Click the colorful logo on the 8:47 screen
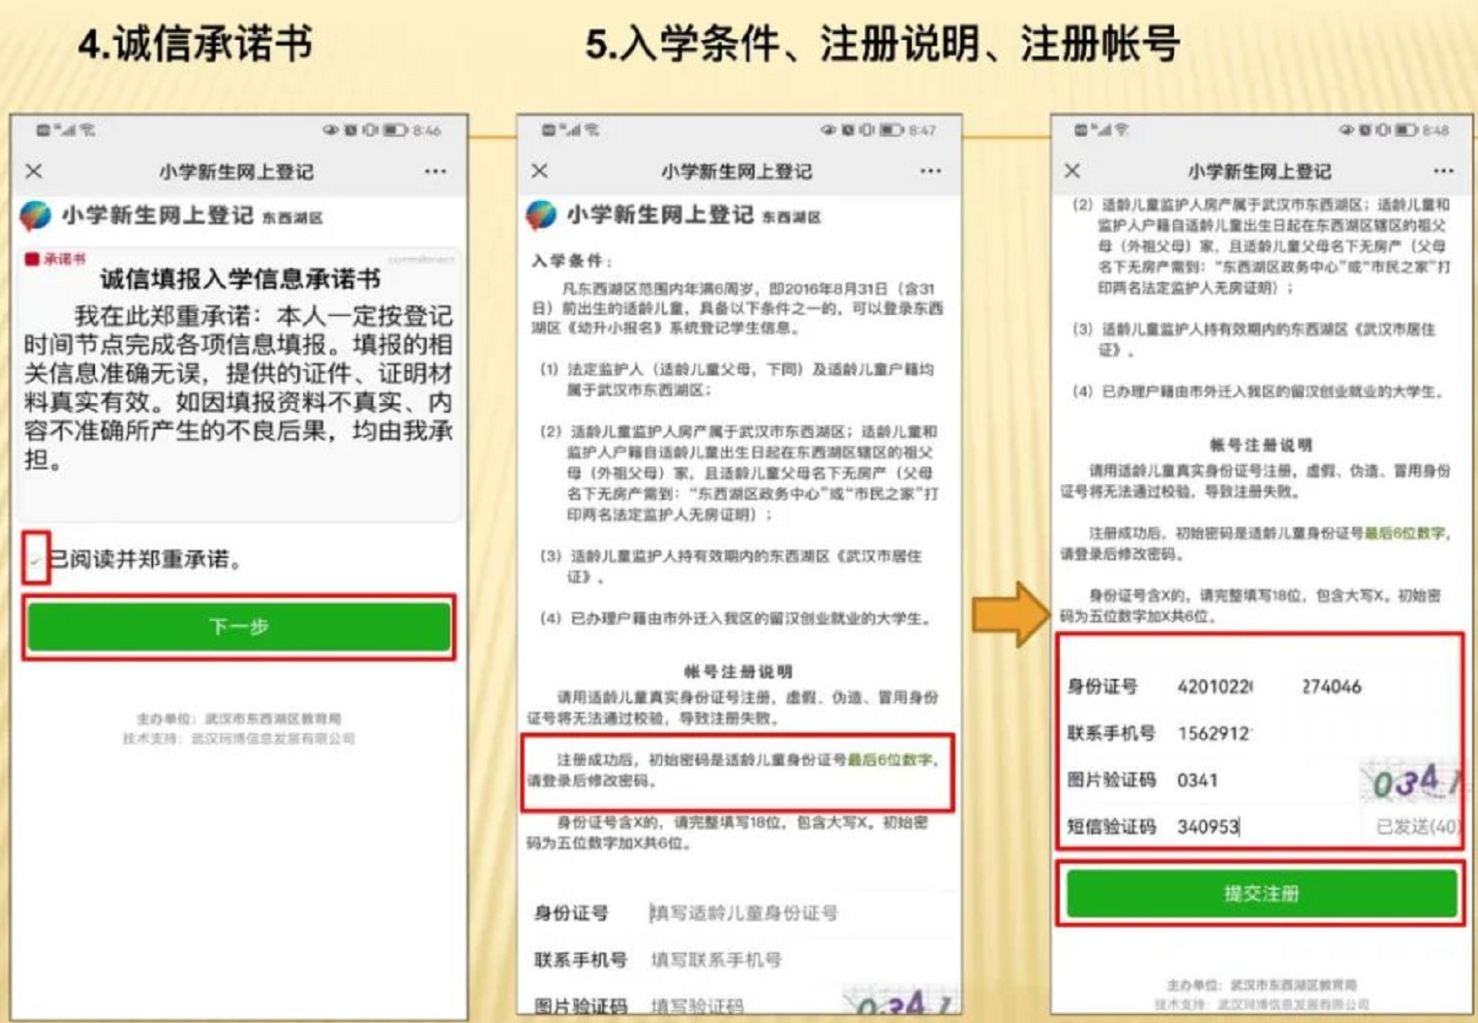Image resolution: width=1478 pixels, height=1023 pixels. click(x=541, y=215)
